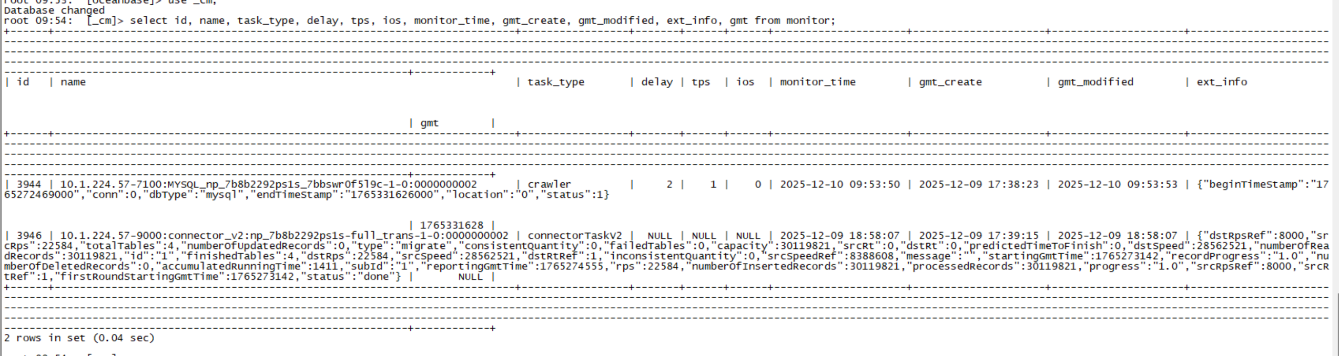Click the name column header
This screenshot has height=356, width=1339.
[x=73, y=82]
